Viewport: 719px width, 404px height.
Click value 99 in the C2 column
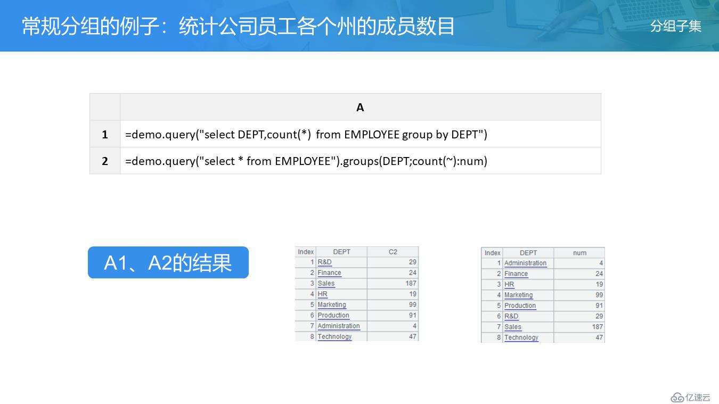413,305
